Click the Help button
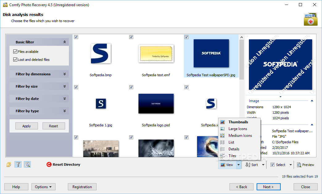The image size is (322, 194). (16, 187)
